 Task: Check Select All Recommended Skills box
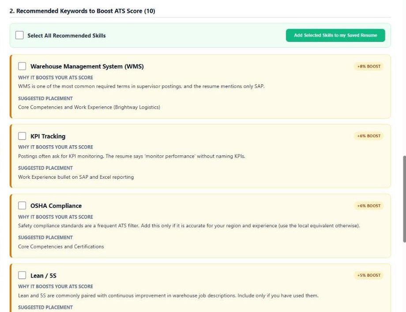pos(19,35)
